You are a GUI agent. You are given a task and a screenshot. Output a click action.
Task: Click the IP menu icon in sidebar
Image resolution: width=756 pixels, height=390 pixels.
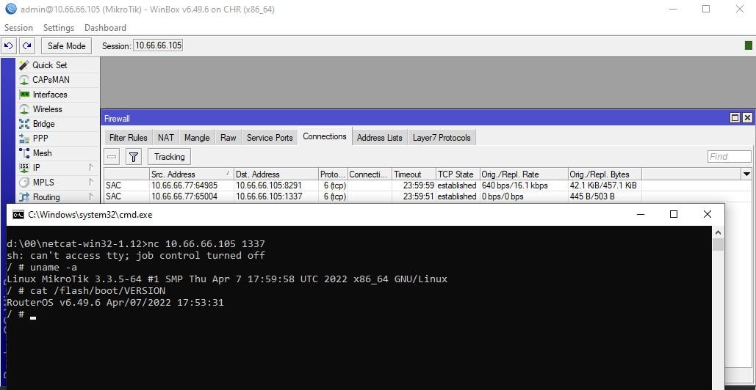point(24,168)
